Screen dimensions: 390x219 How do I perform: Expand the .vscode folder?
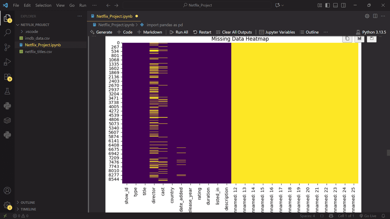click(x=31, y=32)
